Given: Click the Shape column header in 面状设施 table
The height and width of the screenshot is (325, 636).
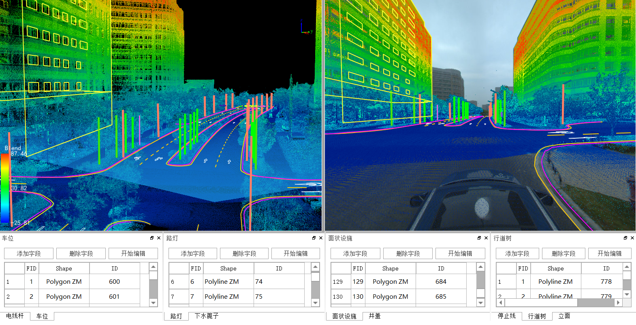Looking at the screenshot, I should [391, 268].
